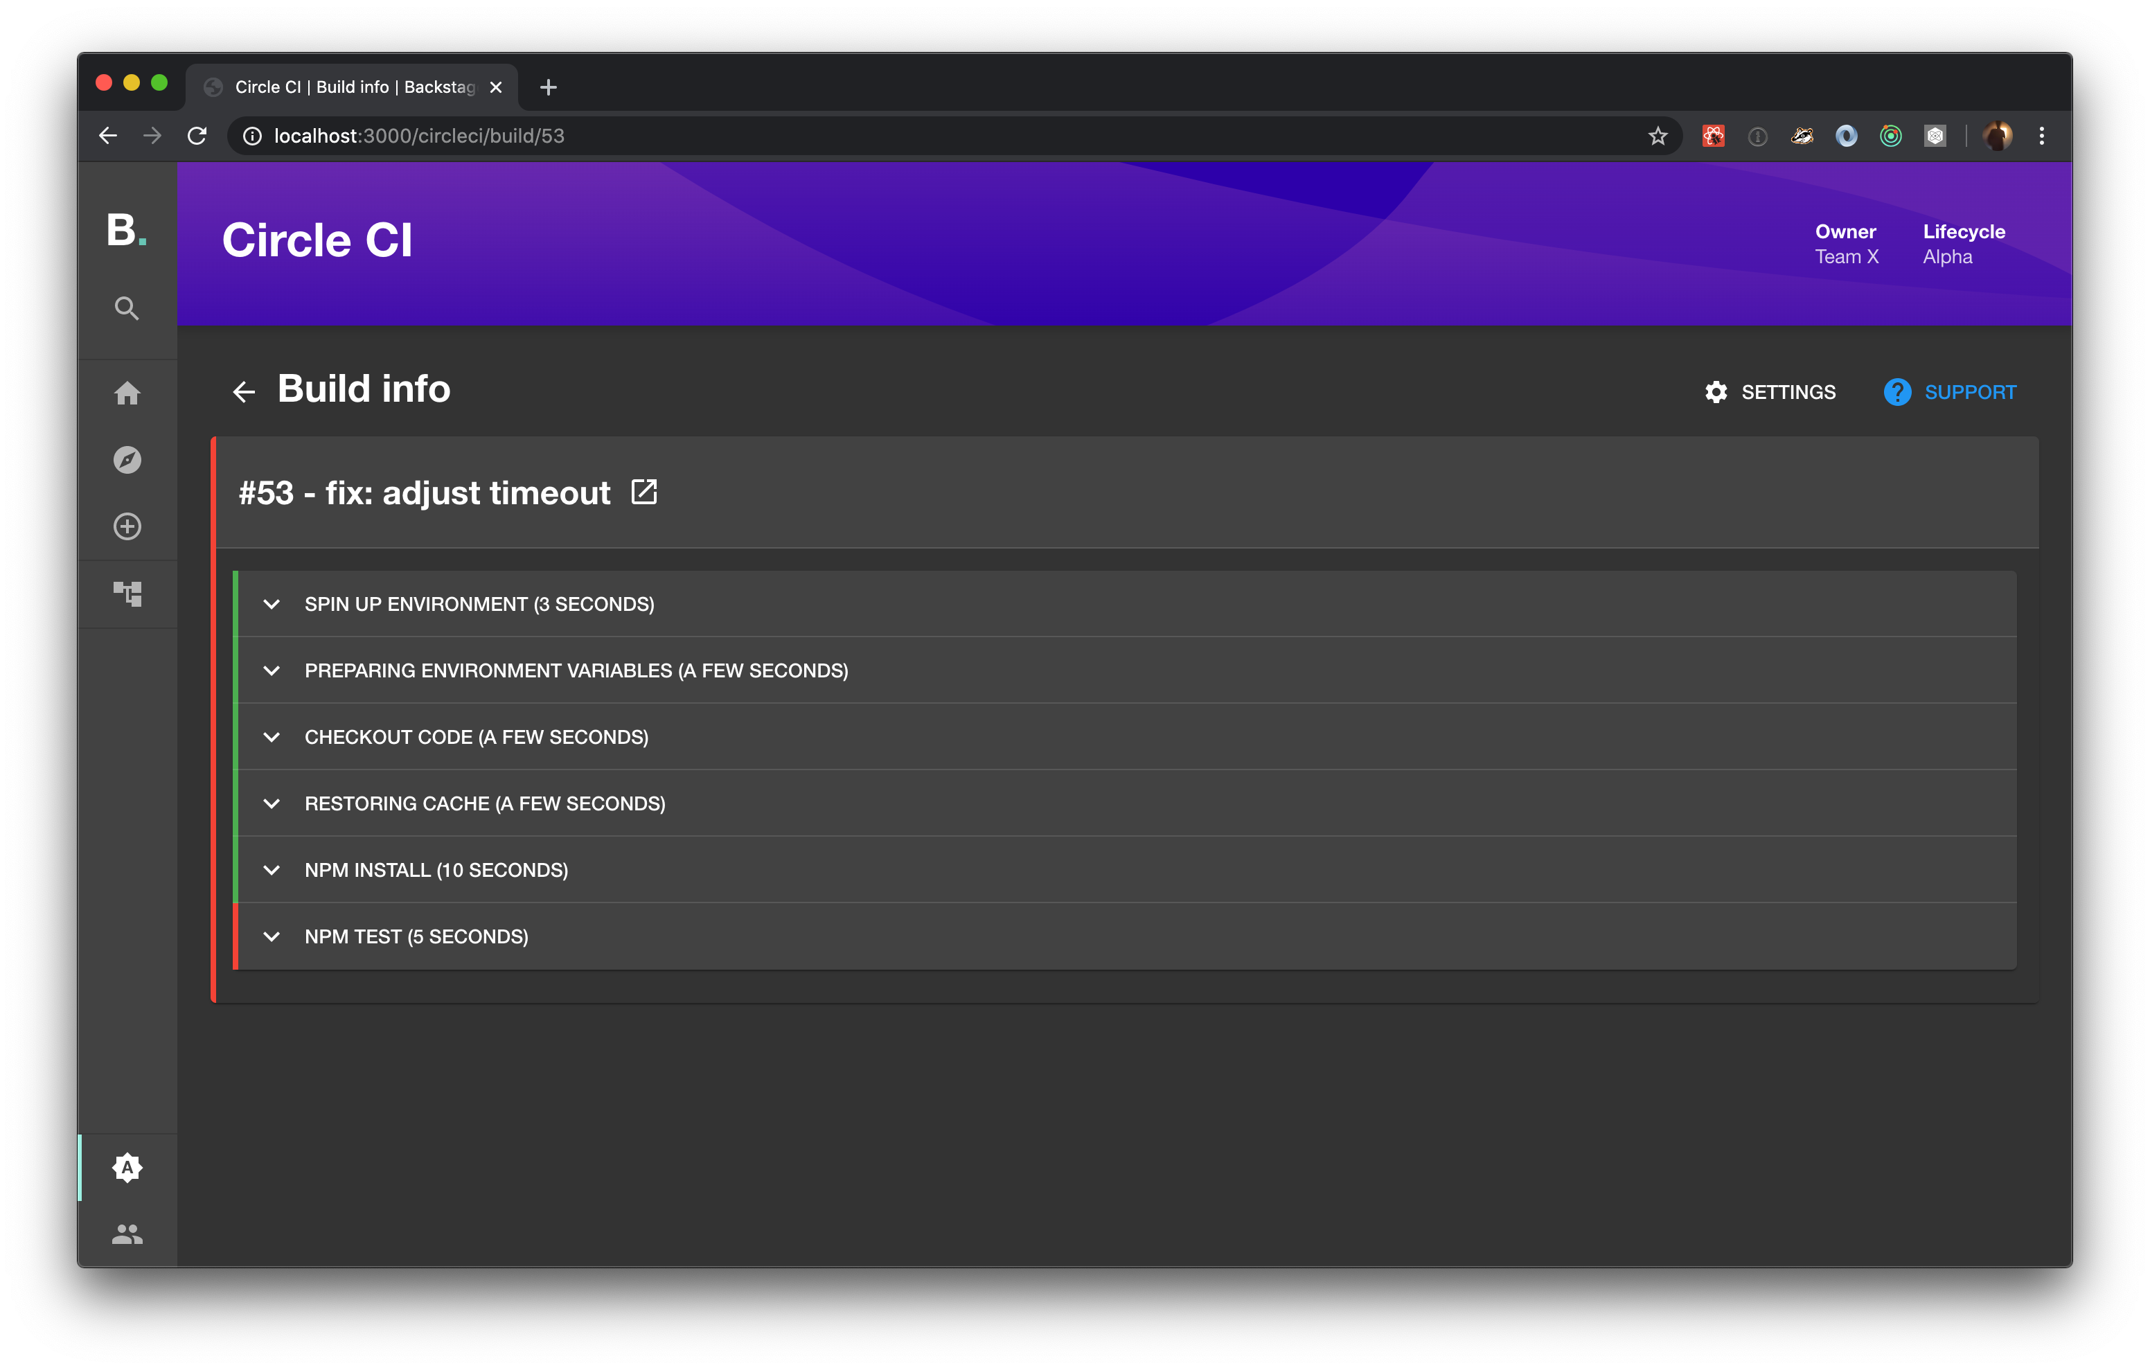Bookmark this page with the star icon
Screen dimensions: 2150x1370
pos(1658,136)
